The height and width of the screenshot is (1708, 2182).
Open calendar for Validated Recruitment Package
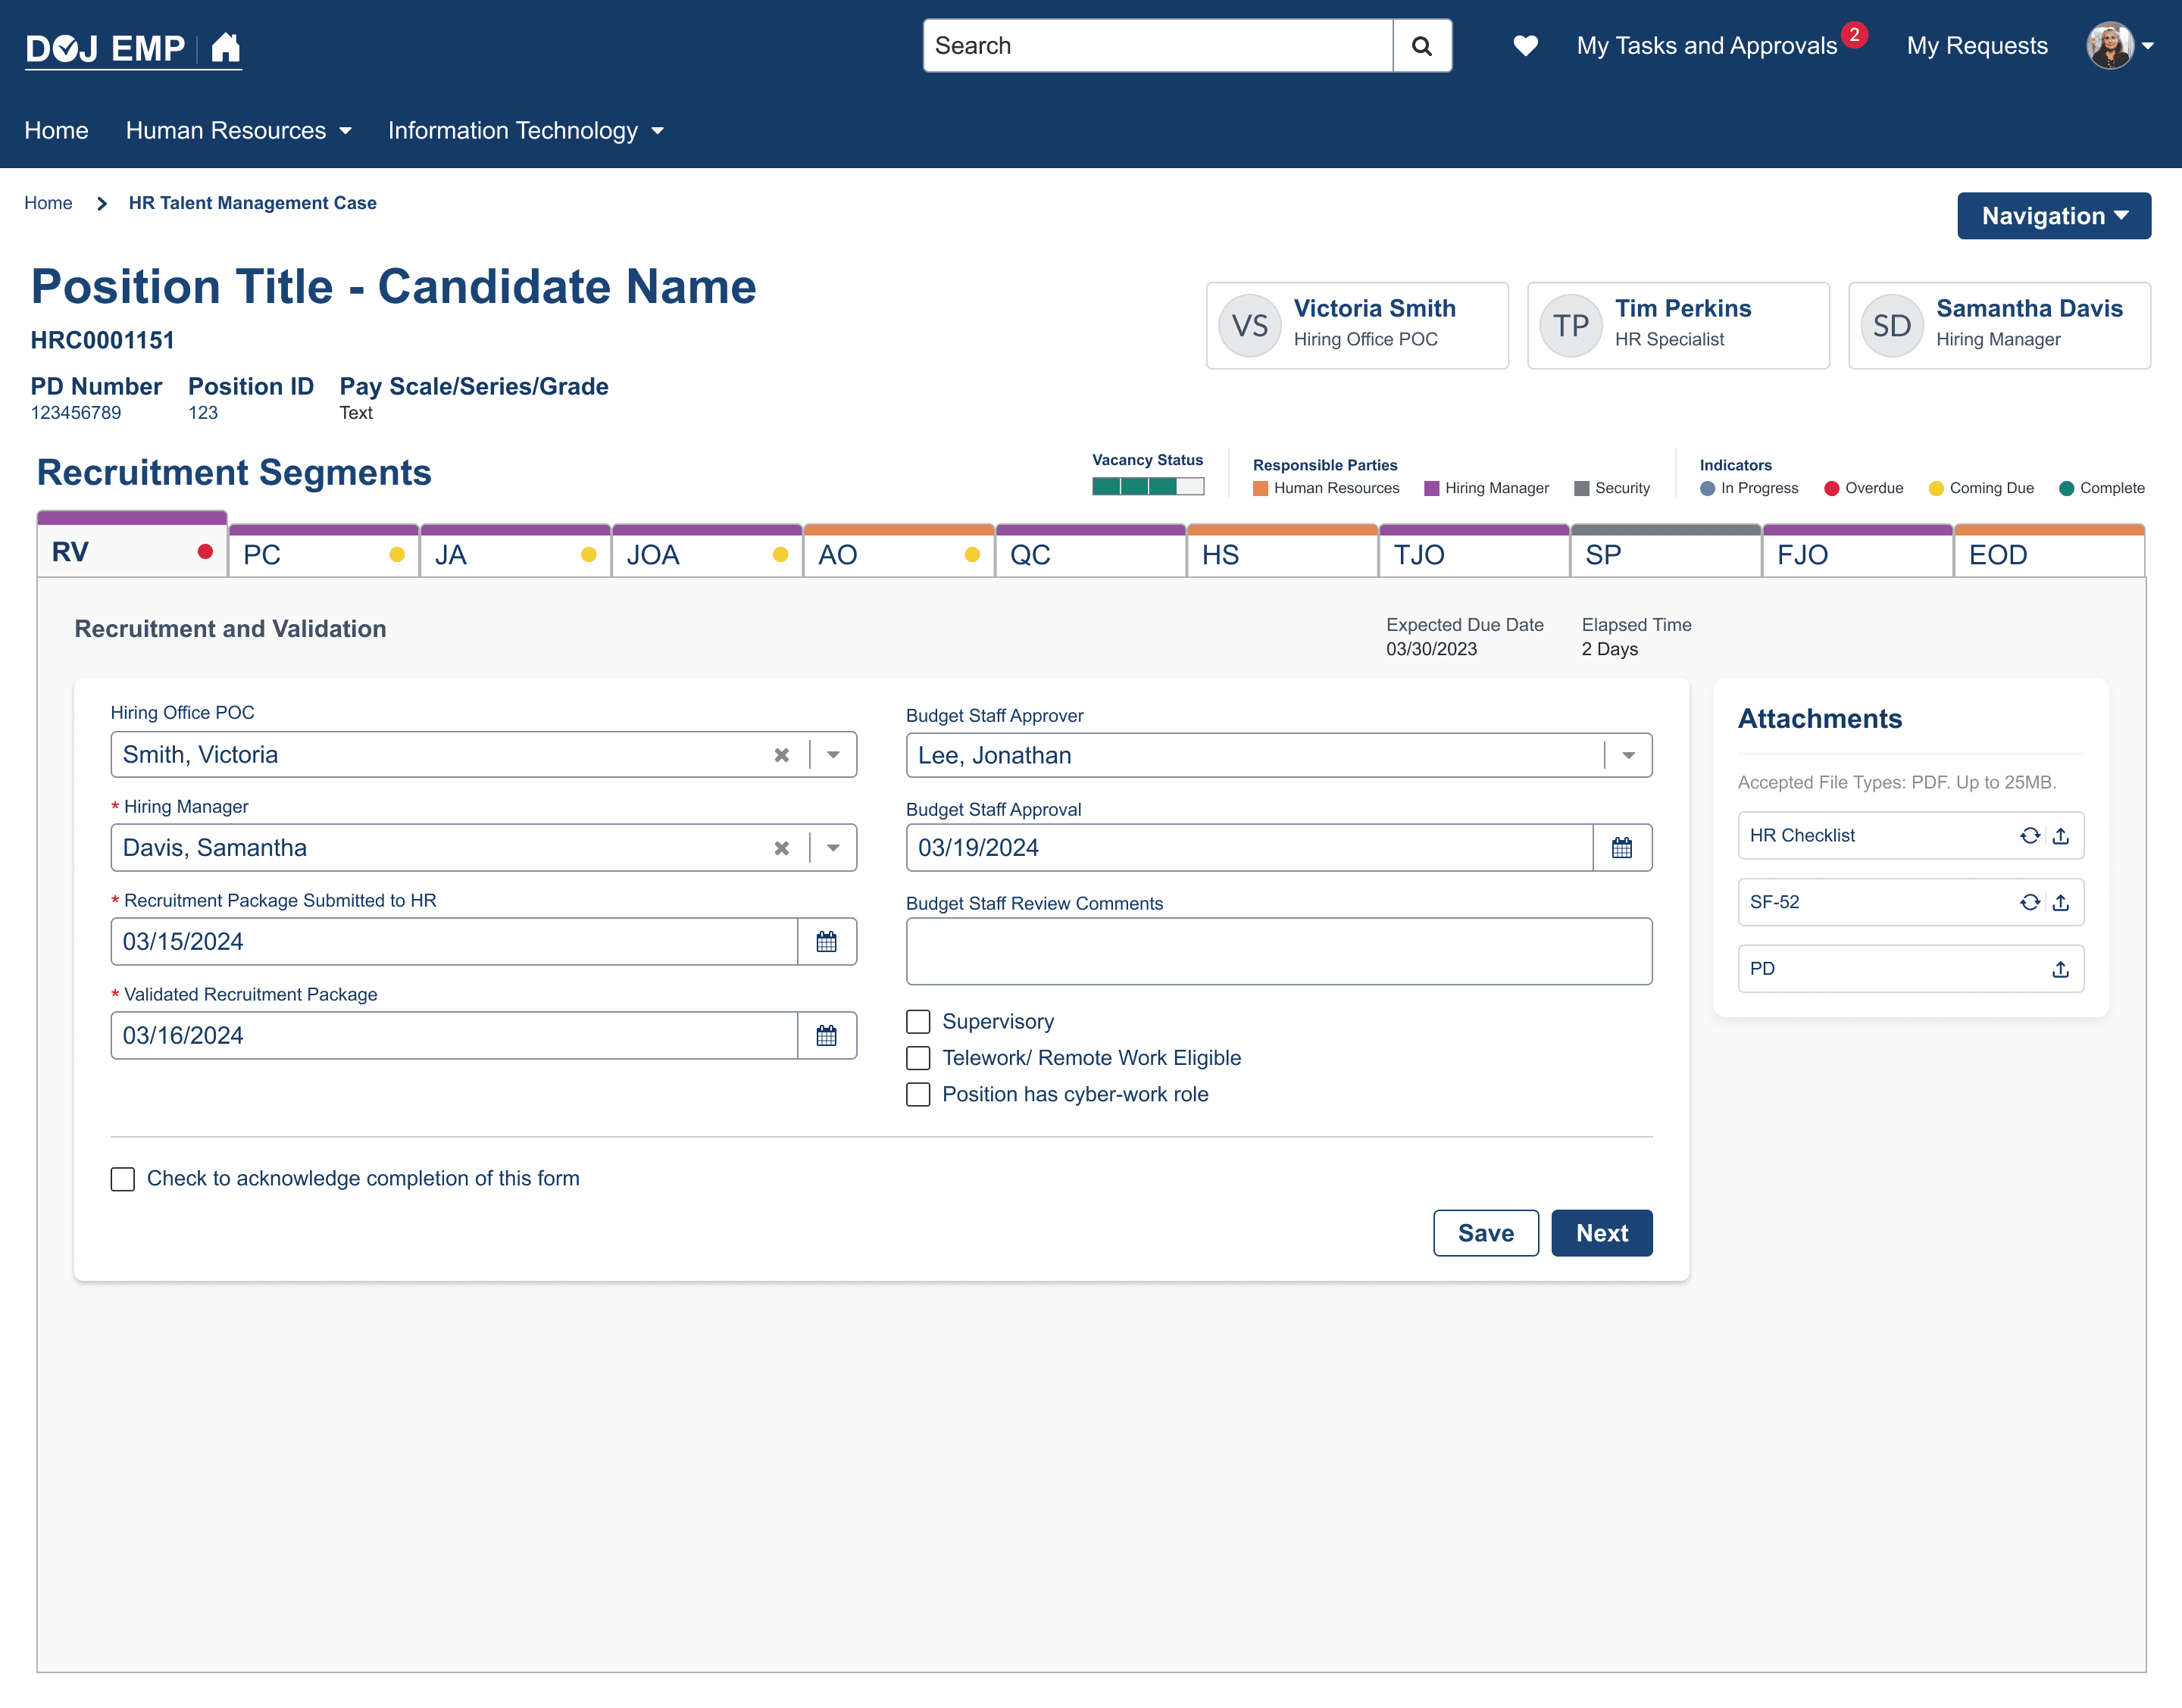(826, 1036)
